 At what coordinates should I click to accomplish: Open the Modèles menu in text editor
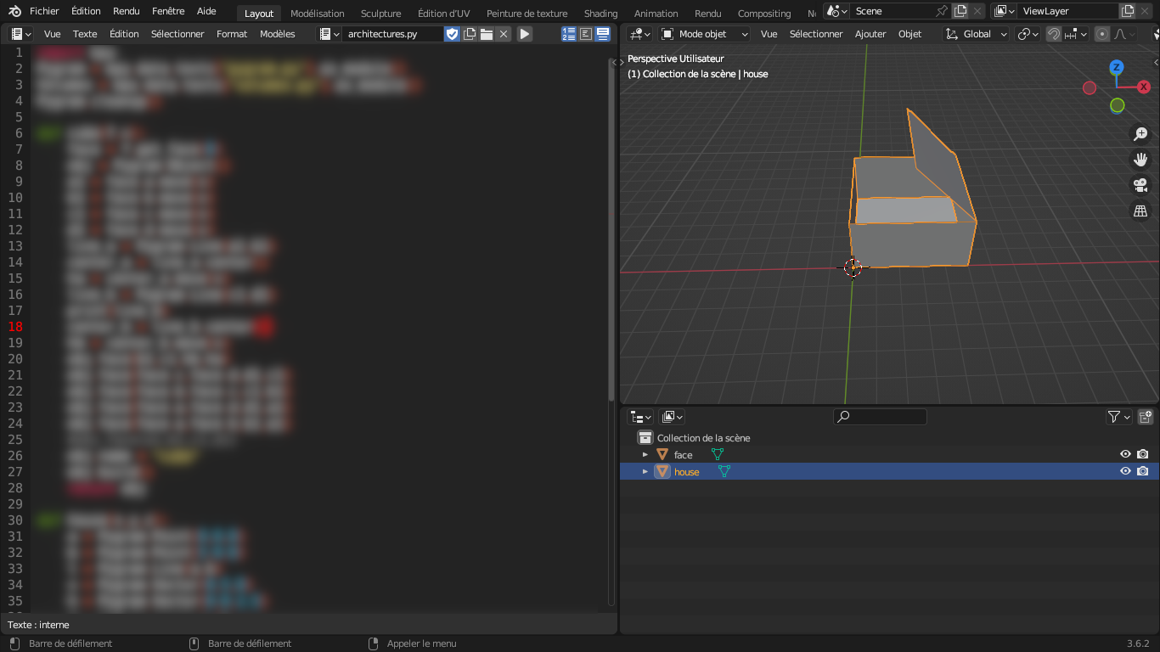point(277,34)
